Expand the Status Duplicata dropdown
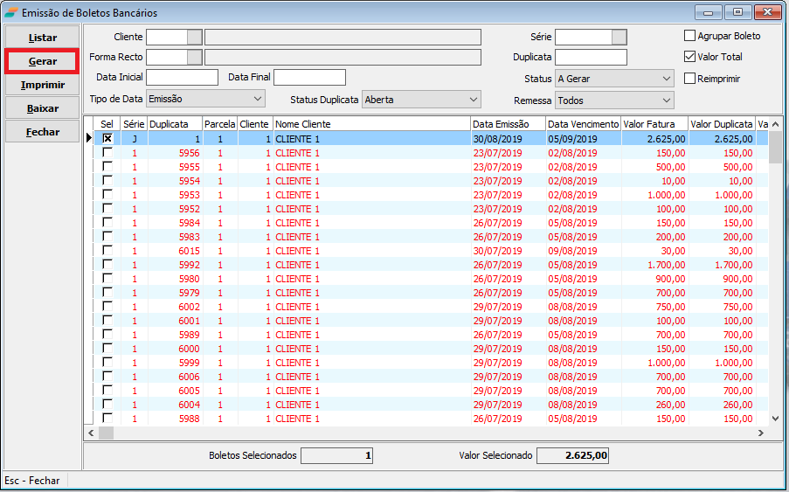789x492 pixels. 473,100
